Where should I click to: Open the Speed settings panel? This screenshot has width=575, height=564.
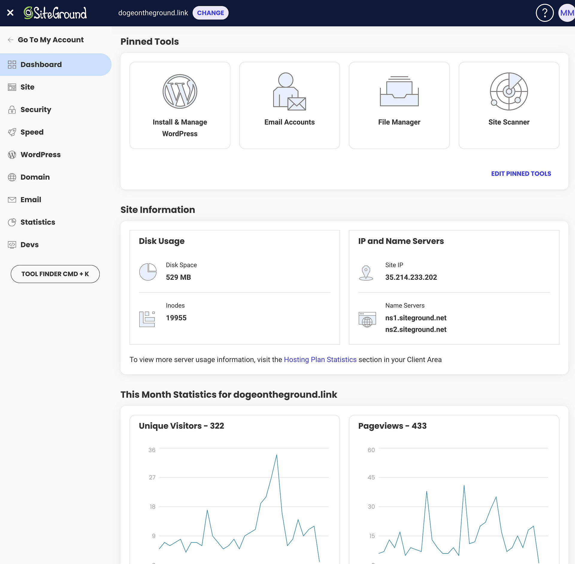pos(32,132)
